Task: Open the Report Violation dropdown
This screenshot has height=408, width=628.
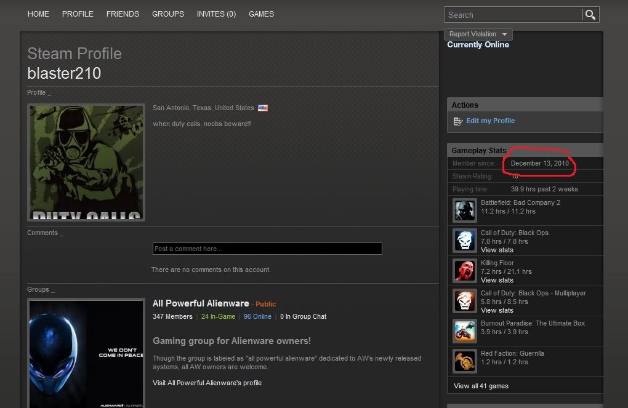Action: (x=478, y=34)
